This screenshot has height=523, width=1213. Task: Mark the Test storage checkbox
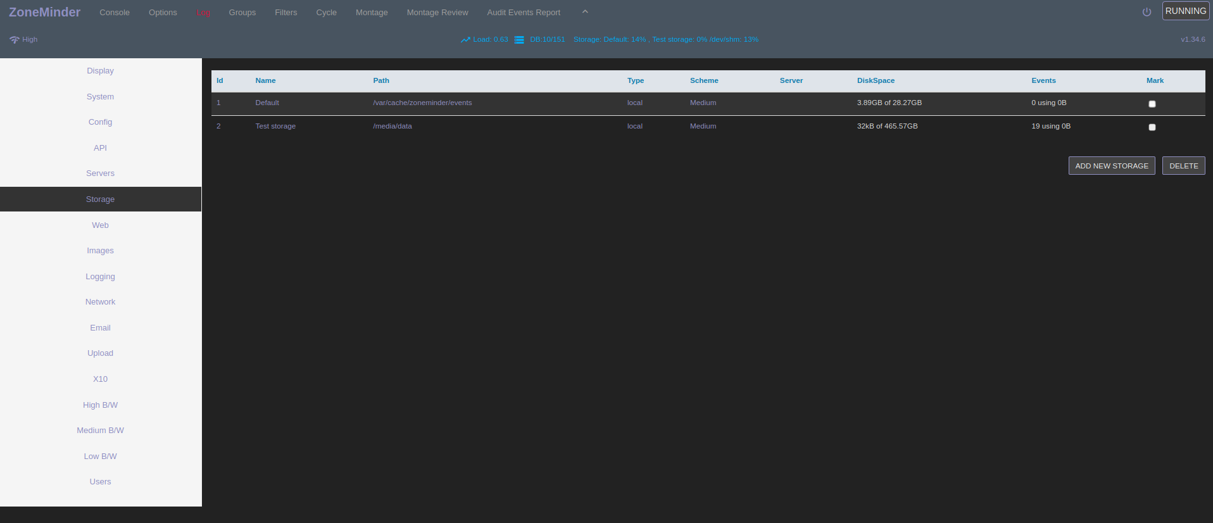coord(1152,127)
